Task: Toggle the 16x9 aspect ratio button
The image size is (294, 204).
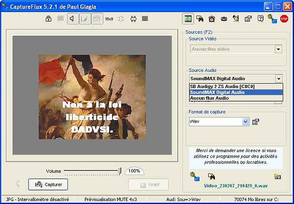Action: pos(109,19)
